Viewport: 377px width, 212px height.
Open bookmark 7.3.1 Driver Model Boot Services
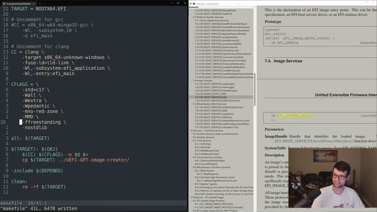(212, 21)
